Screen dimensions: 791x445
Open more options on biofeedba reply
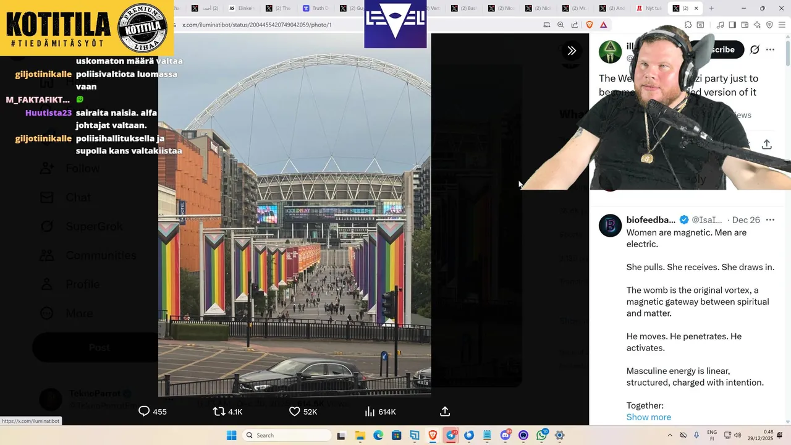770,220
